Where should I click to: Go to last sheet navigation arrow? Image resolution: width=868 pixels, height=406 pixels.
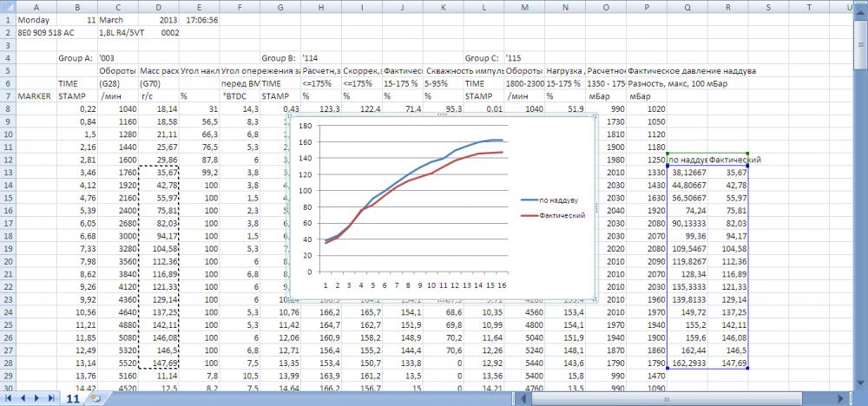[51, 397]
